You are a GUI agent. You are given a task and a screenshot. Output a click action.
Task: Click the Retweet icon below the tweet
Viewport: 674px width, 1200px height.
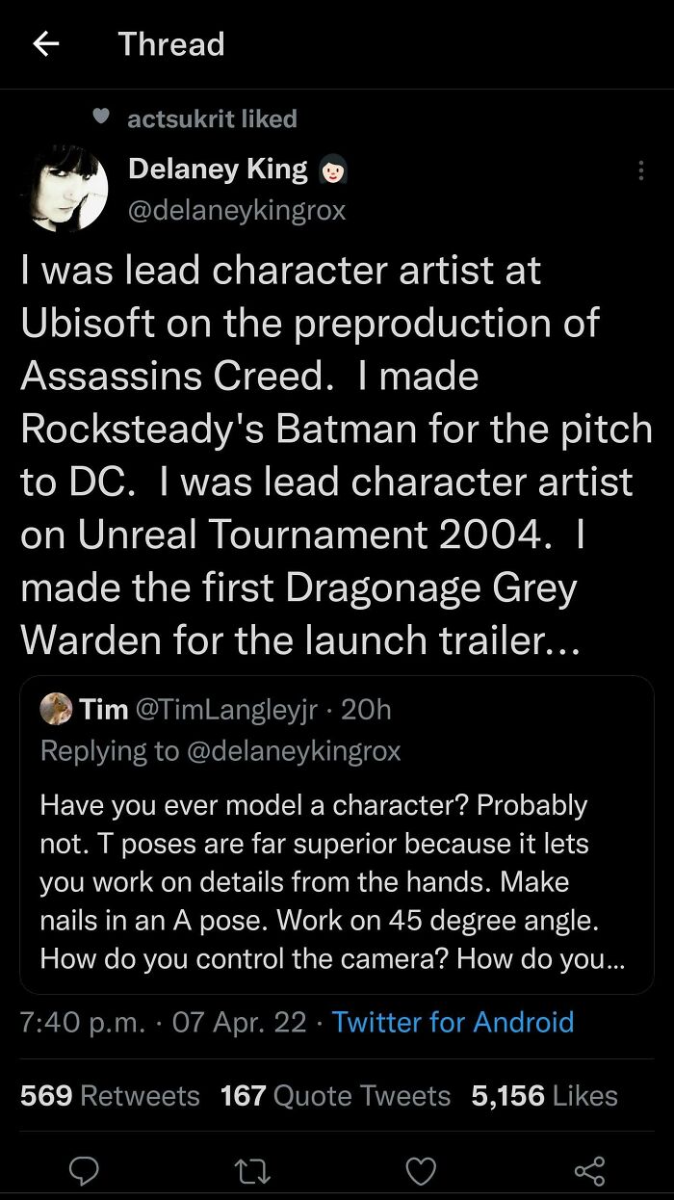252,1170
